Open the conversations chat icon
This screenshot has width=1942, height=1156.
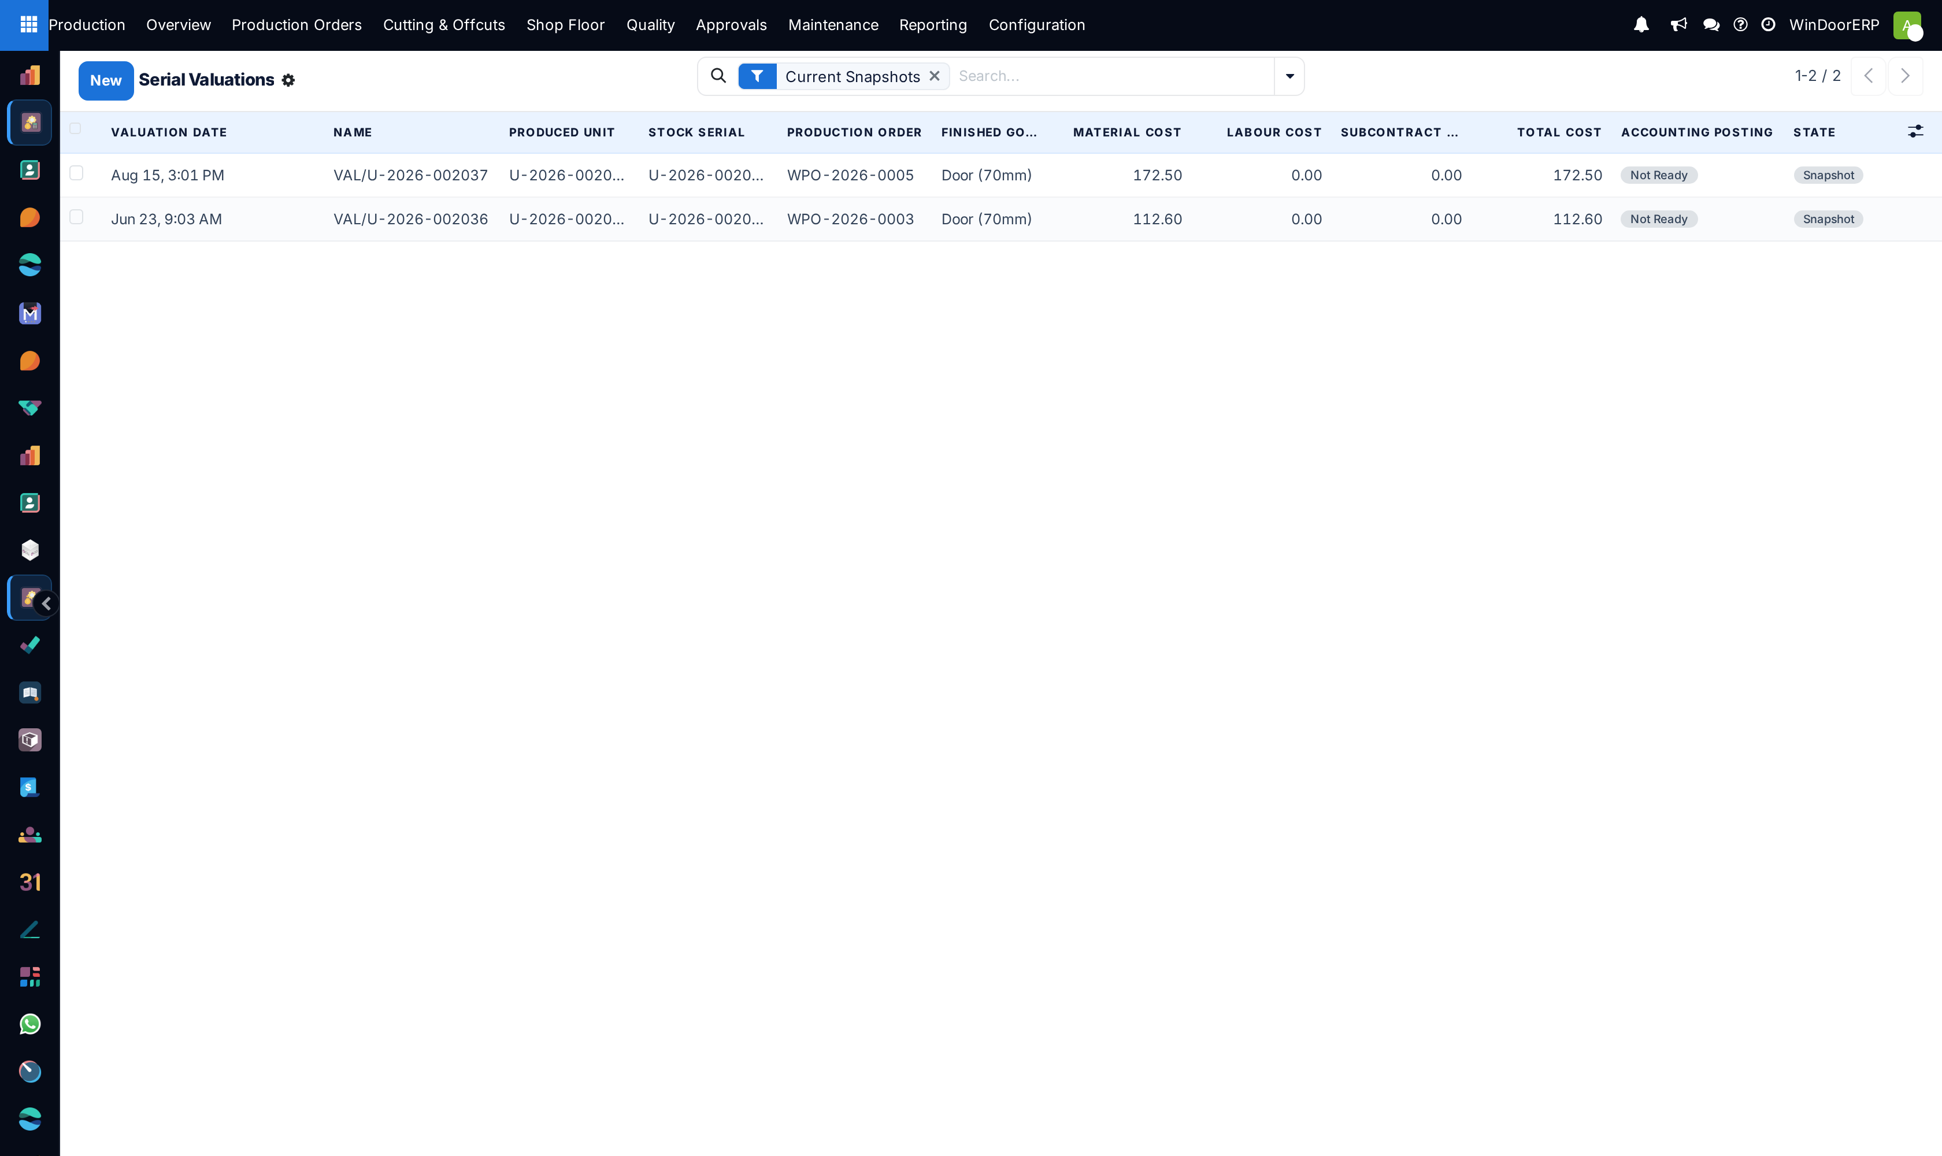pos(1711,25)
